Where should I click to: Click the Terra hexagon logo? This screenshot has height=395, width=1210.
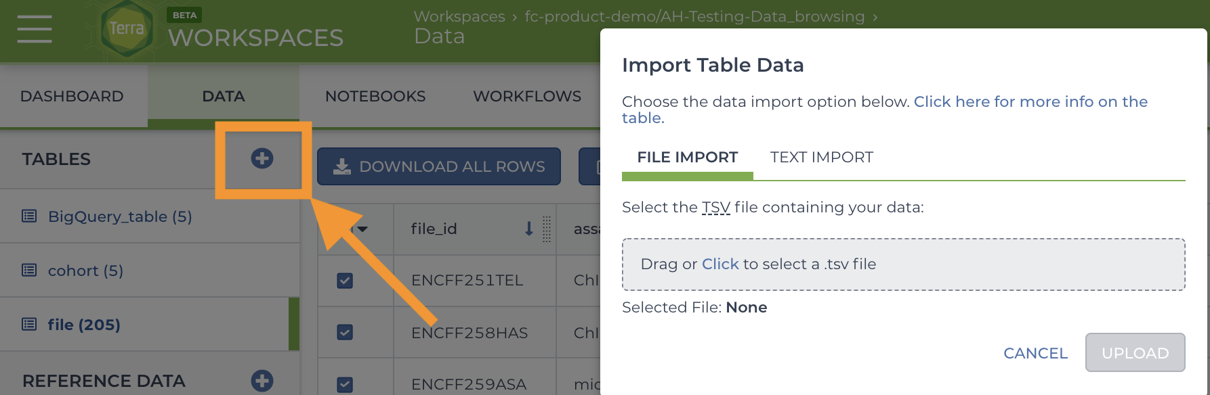(x=127, y=28)
